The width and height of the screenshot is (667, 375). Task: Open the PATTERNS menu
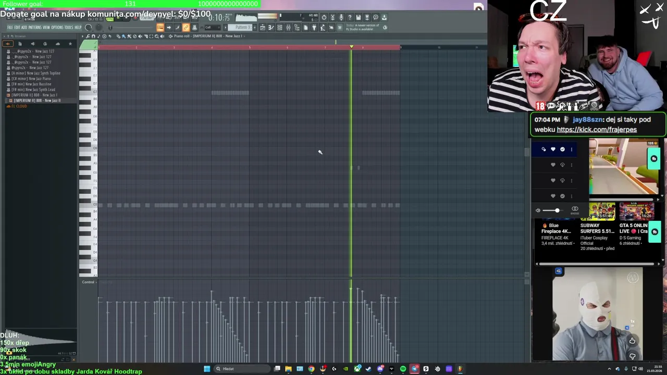pyautogui.click(x=34, y=27)
